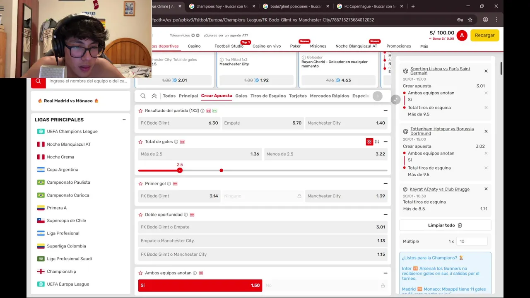This screenshot has width=530, height=298.
Task: Collapse the Doble oportunidad market
Action: click(385, 215)
